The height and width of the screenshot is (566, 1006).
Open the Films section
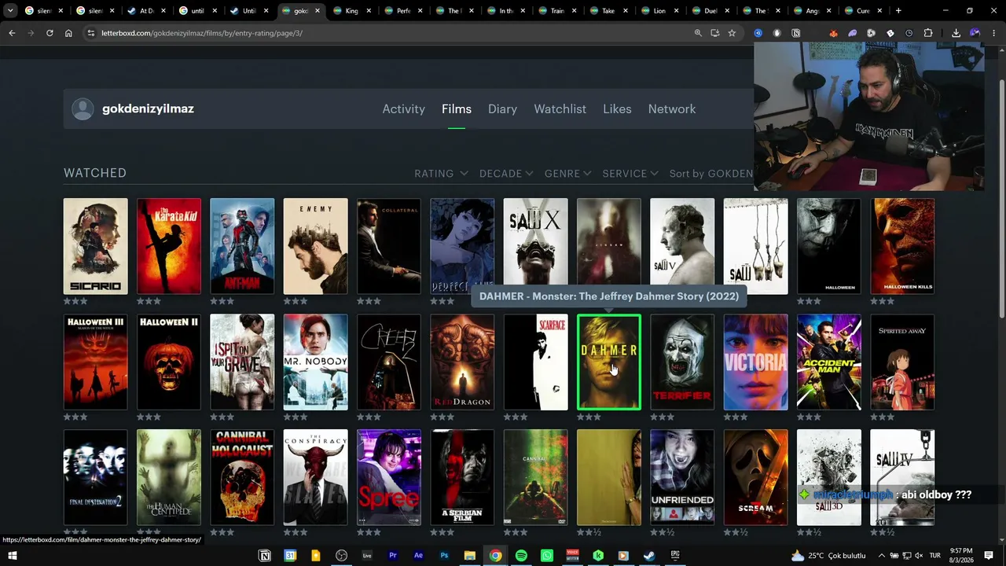[x=457, y=109]
